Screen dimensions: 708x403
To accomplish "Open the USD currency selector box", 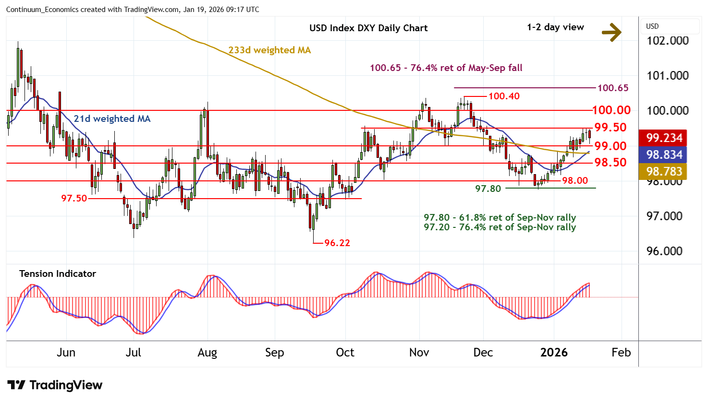I will [x=670, y=26].
